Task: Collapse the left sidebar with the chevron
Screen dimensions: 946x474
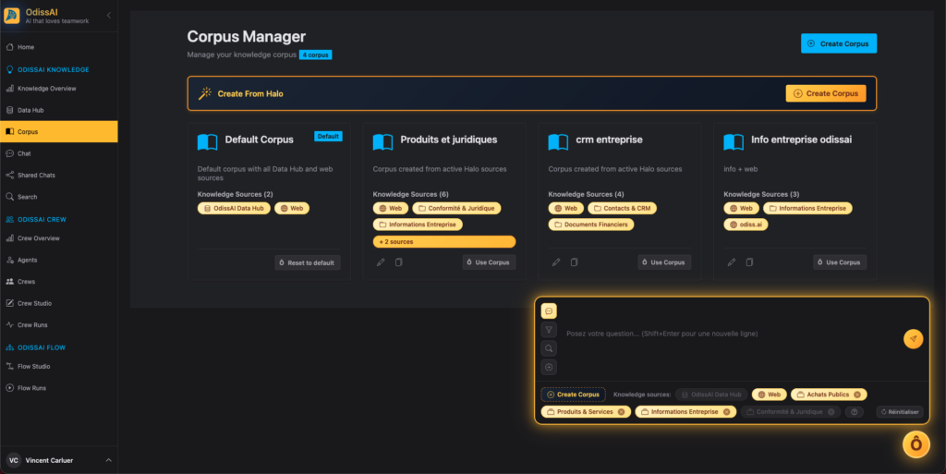Action: click(109, 16)
